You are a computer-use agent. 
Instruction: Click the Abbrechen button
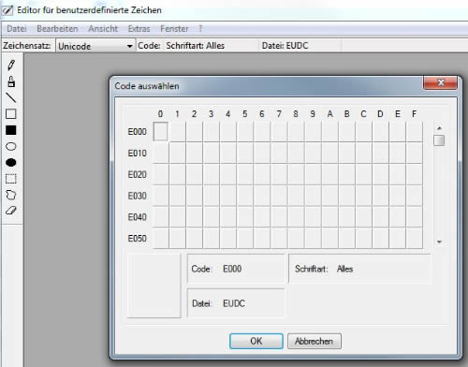314,341
